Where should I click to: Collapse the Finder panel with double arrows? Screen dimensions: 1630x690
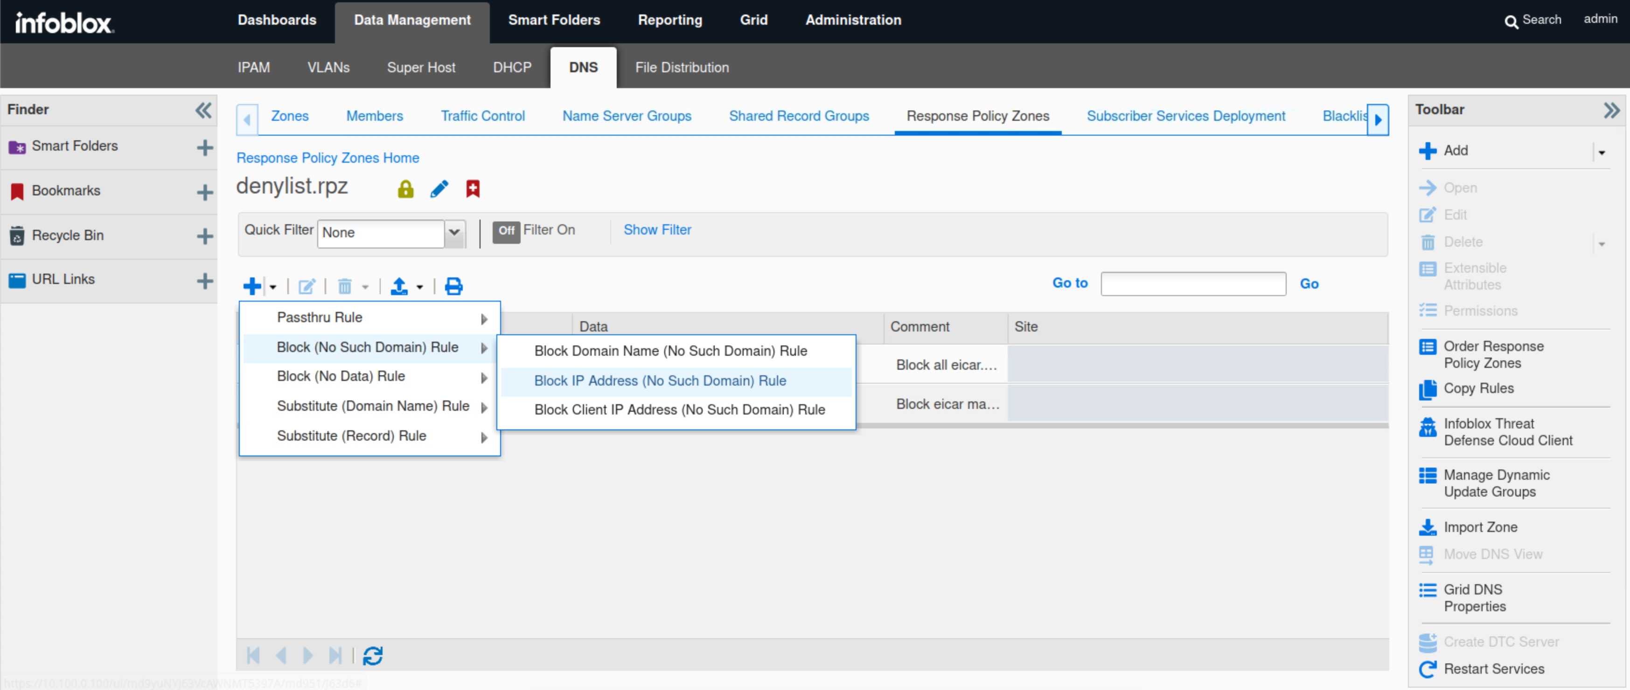click(202, 110)
